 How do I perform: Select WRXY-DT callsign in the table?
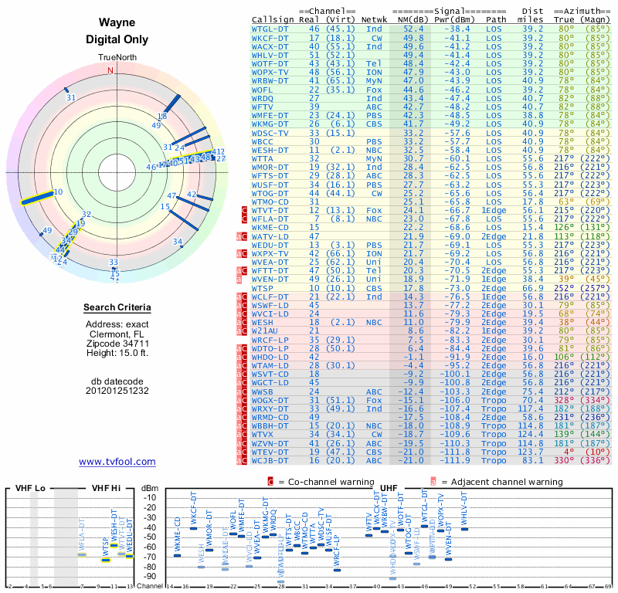(x=270, y=409)
